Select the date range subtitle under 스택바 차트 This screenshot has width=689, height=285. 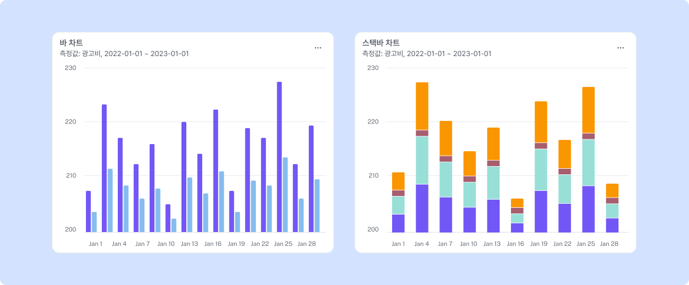(x=427, y=54)
